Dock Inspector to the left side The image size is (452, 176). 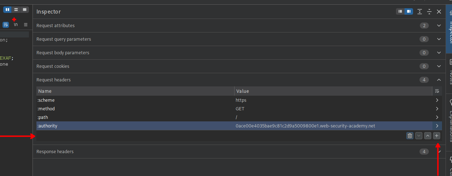(400, 11)
